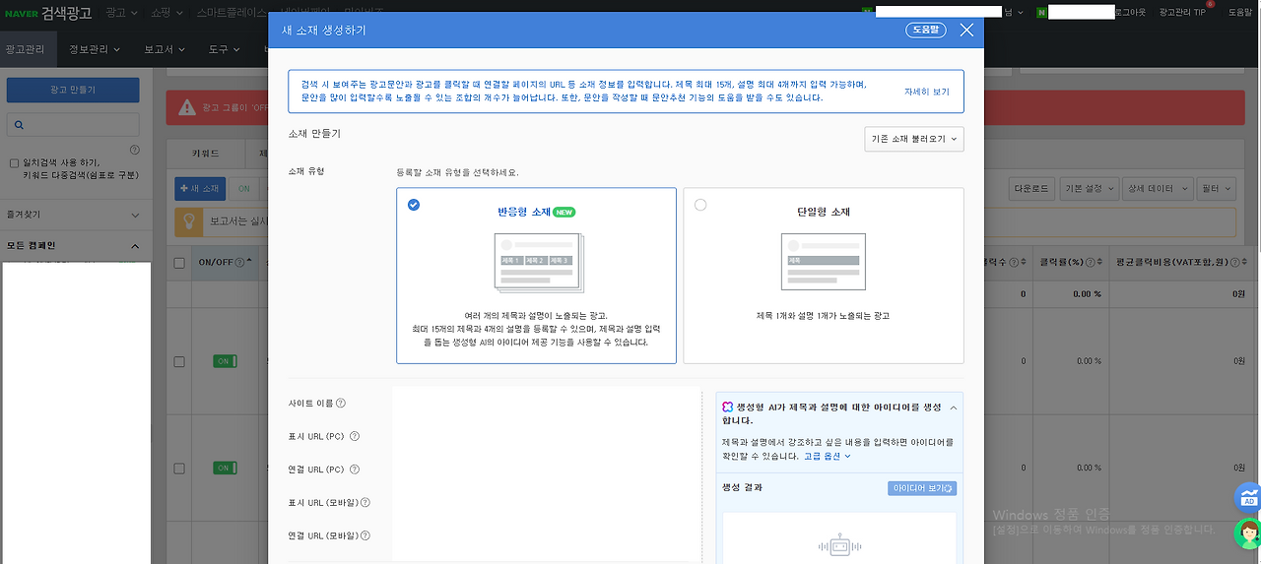Click the help icon above 일치검색 checkbox
The height and width of the screenshot is (564, 1261).
[x=134, y=151]
